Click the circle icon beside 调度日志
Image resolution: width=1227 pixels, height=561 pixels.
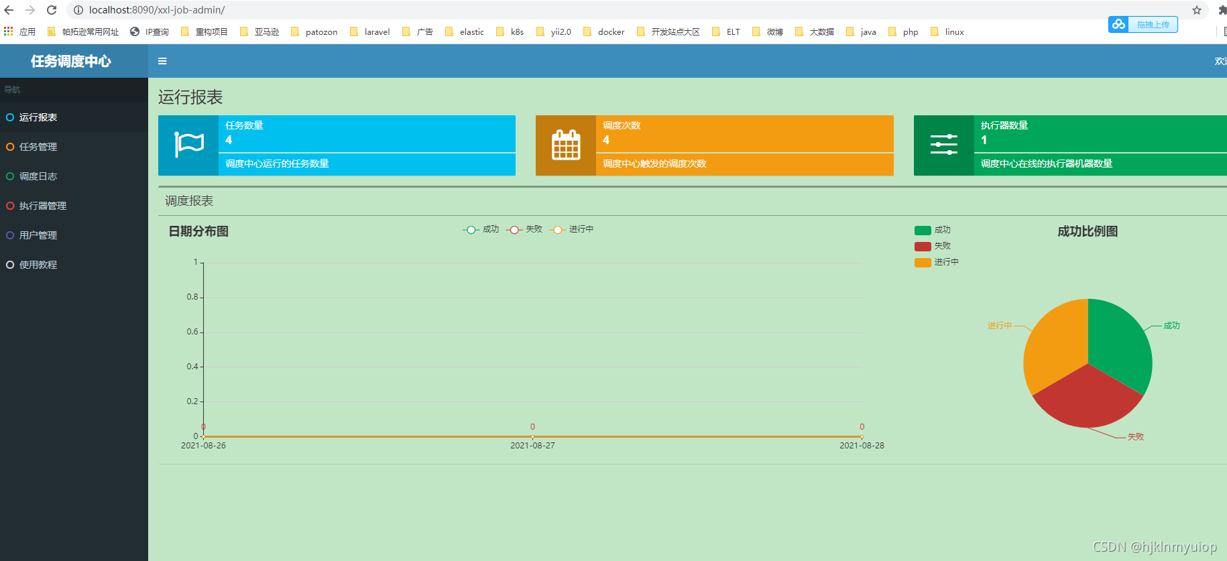tap(10, 176)
